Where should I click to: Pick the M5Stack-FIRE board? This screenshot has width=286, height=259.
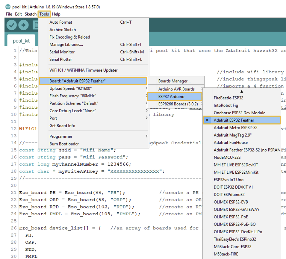242,254
